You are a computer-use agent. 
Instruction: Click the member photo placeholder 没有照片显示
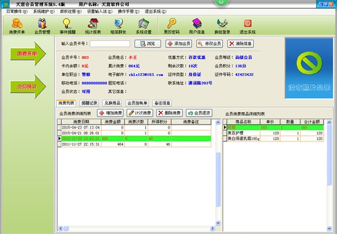309,68
